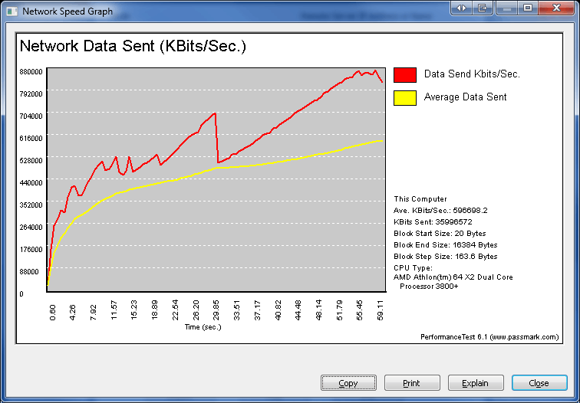580x403 pixels.
Task: Click the 792000 y-axis value
Action: (31, 93)
